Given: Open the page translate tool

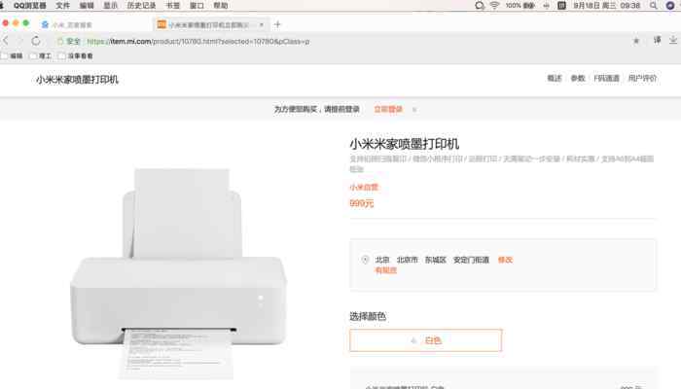Looking at the screenshot, I should point(657,41).
